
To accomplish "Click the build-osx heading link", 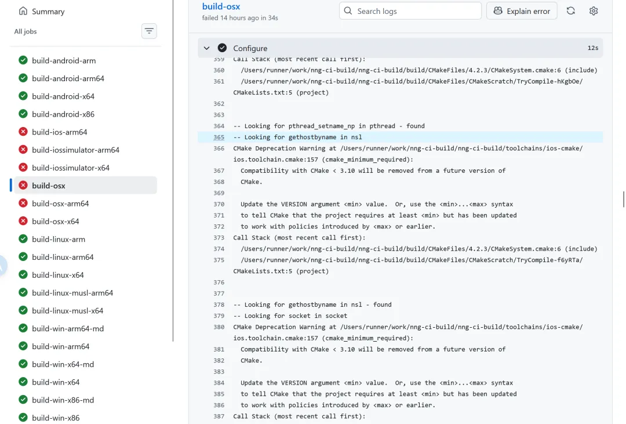I will [221, 6].
